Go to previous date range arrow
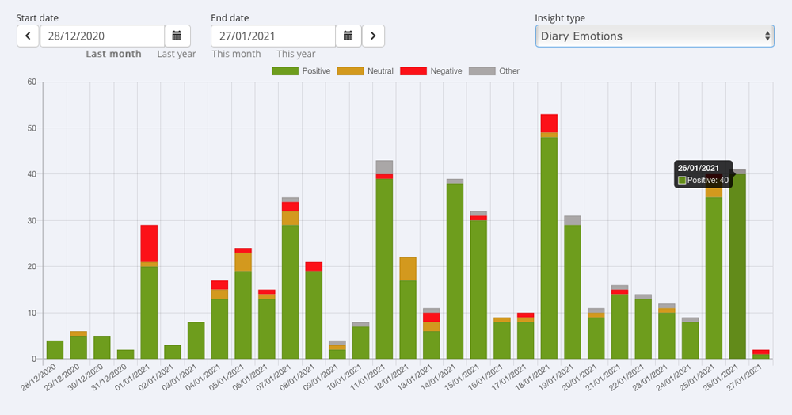This screenshot has height=415, width=792. [28, 36]
